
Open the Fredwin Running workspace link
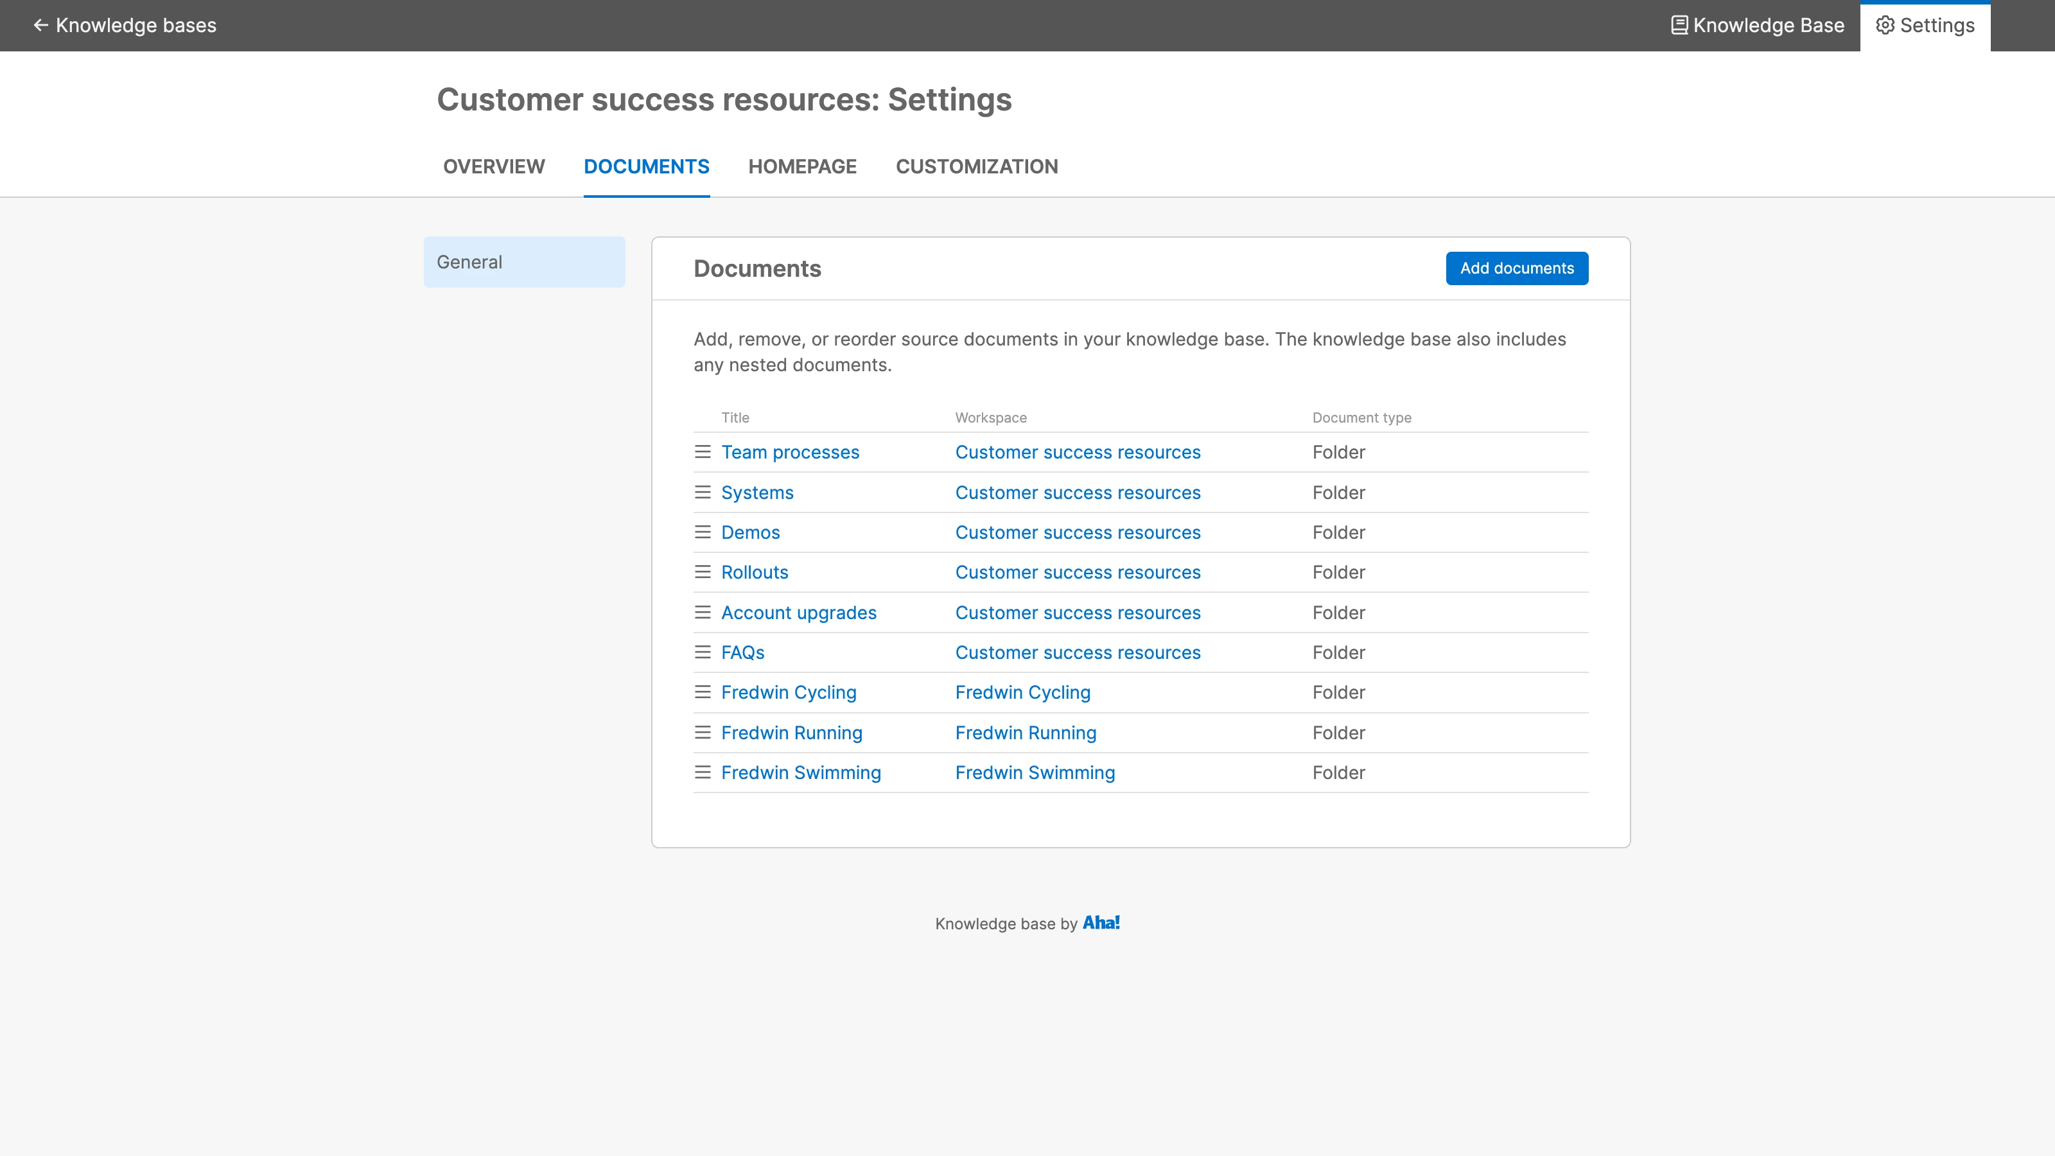click(x=1025, y=732)
